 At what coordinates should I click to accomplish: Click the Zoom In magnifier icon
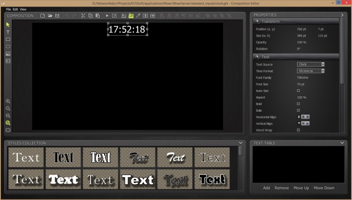click(8, 101)
